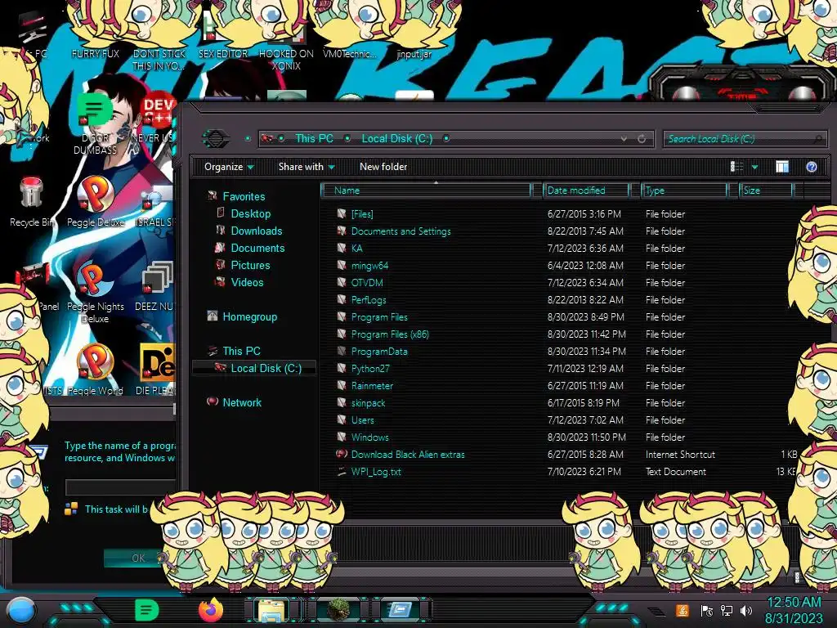The image size is (837, 628).
Task: Open the view options dropdown arrow
Action: pyautogui.click(x=754, y=167)
